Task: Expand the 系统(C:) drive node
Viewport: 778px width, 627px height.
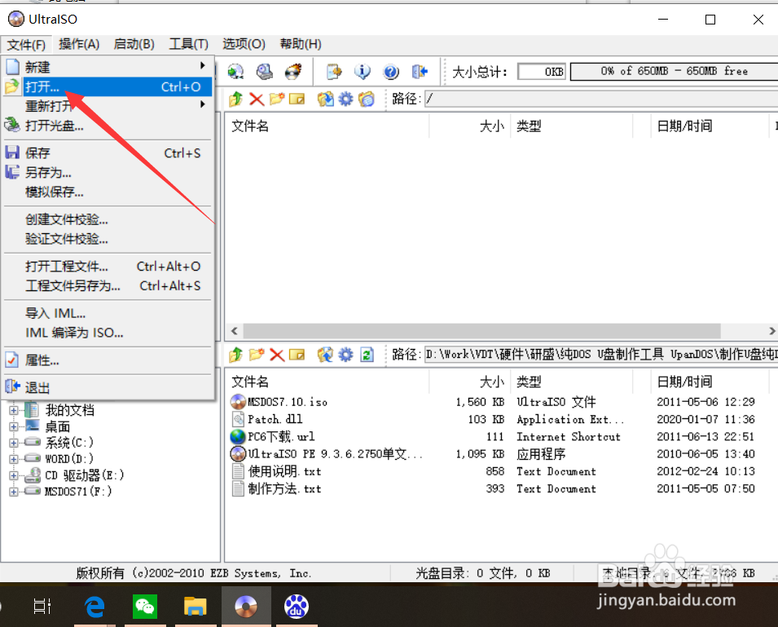Action: [x=14, y=443]
